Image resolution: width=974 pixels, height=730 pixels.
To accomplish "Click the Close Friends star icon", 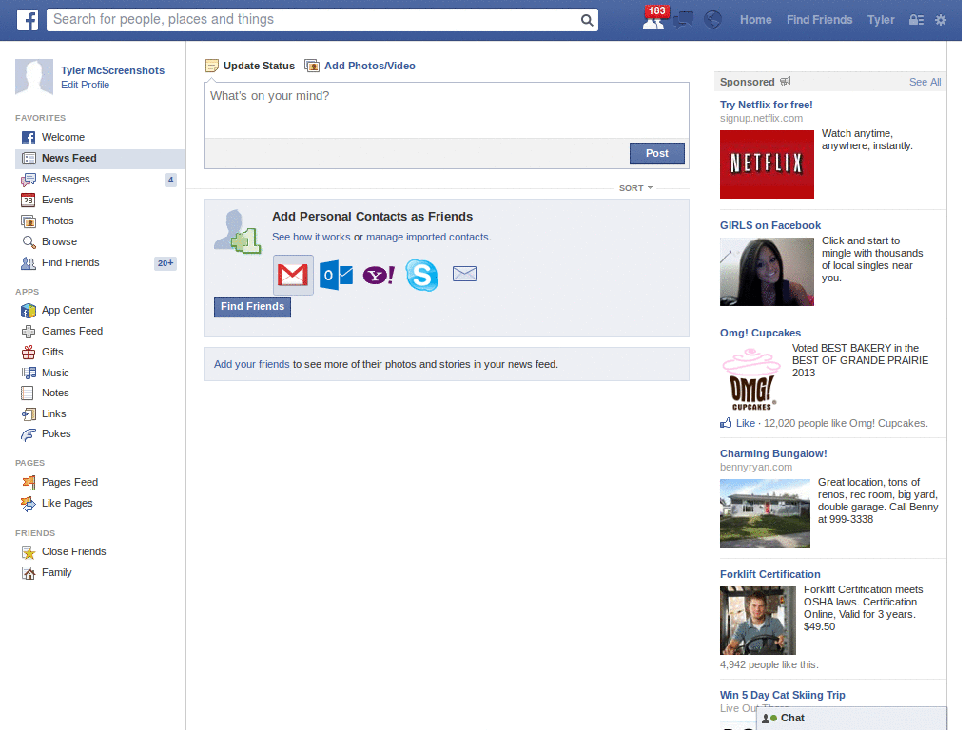I will 29,552.
